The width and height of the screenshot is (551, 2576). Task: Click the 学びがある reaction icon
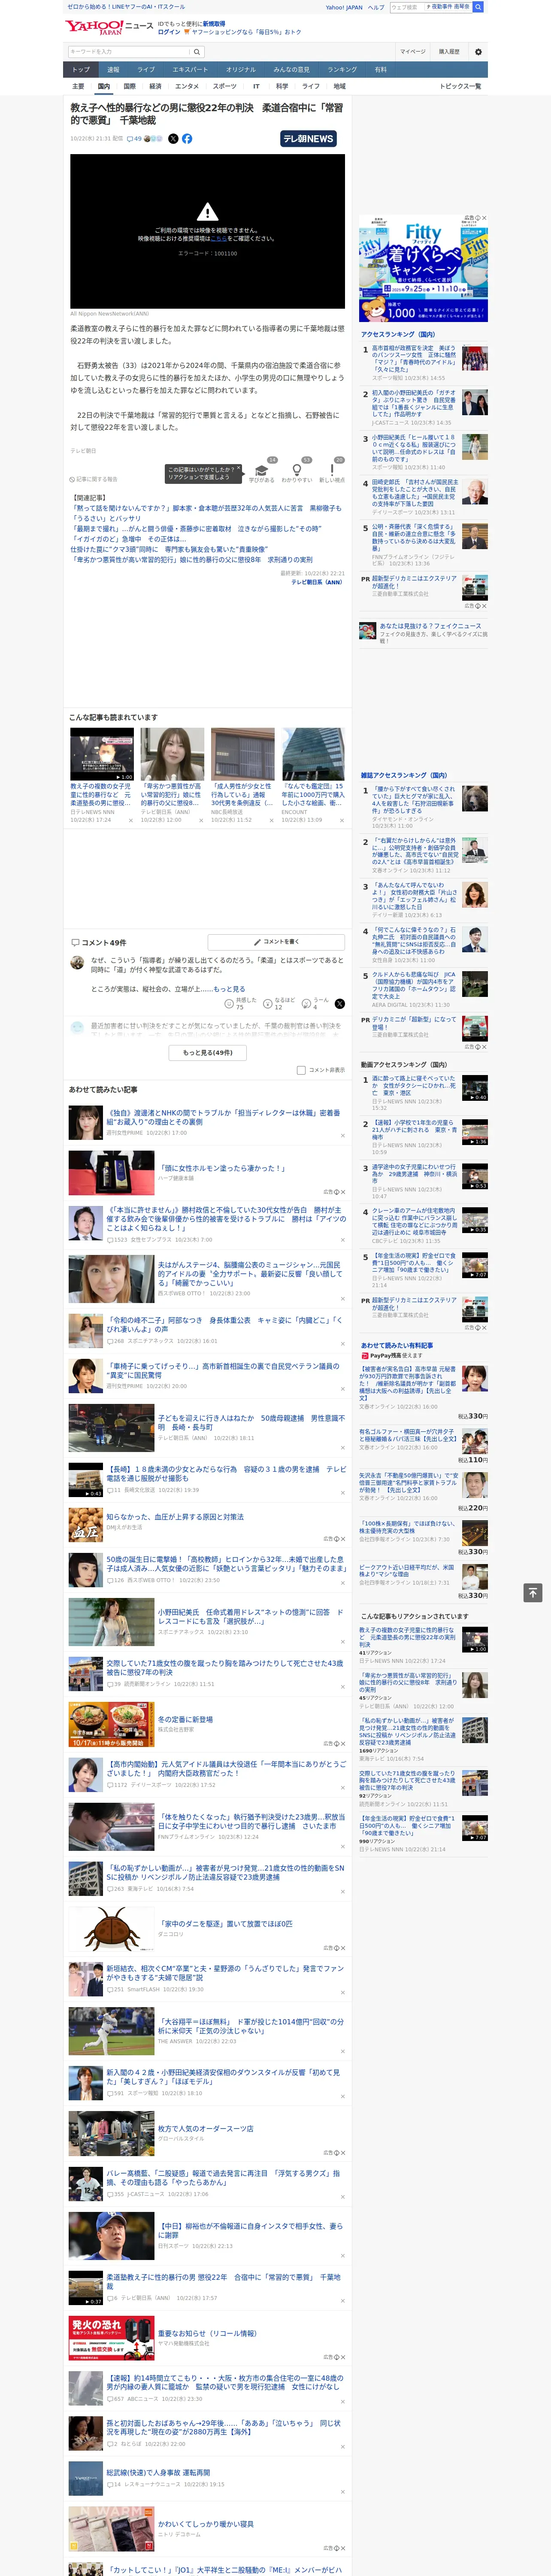(x=262, y=470)
